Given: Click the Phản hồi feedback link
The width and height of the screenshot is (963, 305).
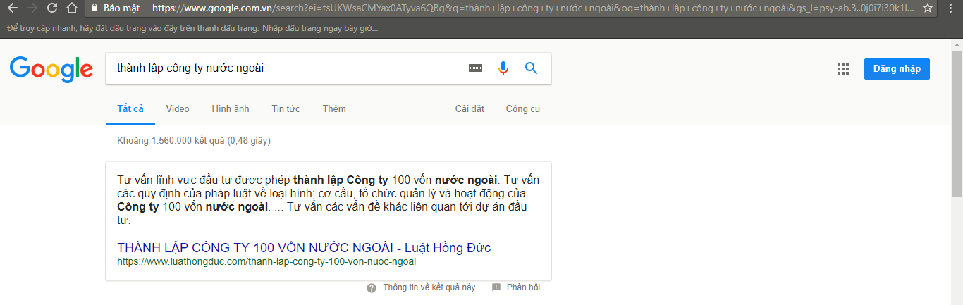Looking at the screenshot, I should point(522,287).
